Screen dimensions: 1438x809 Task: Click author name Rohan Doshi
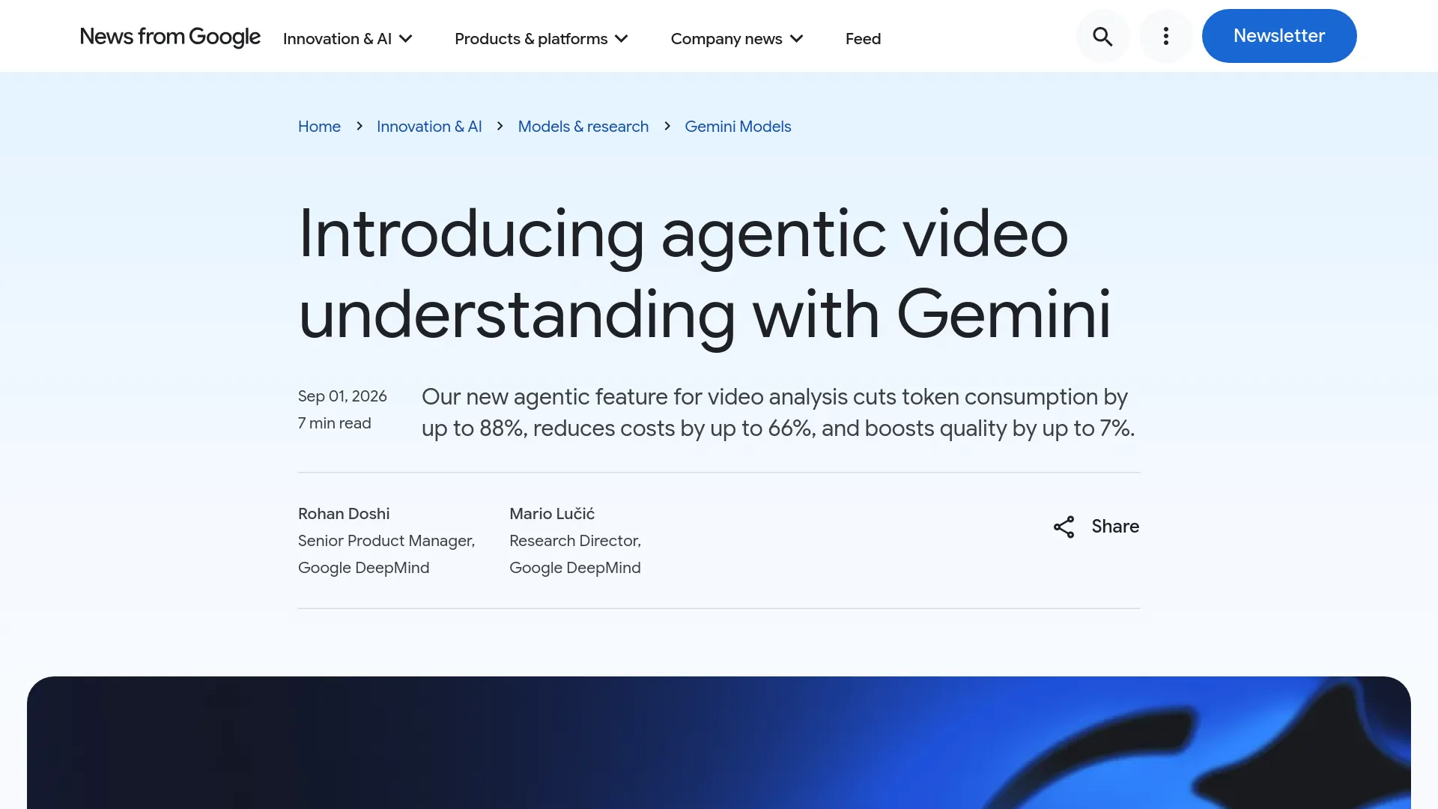pyautogui.click(x=344, y=514)
